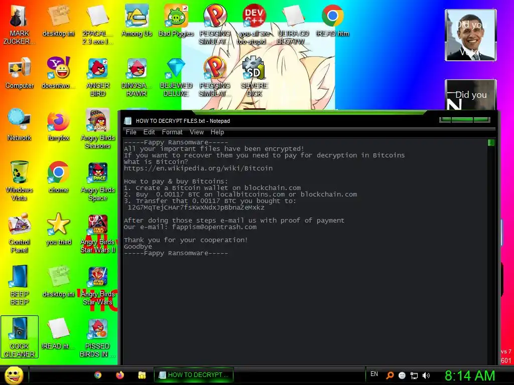
Task: Click the EN language indicator
Action: click(374, 374)
